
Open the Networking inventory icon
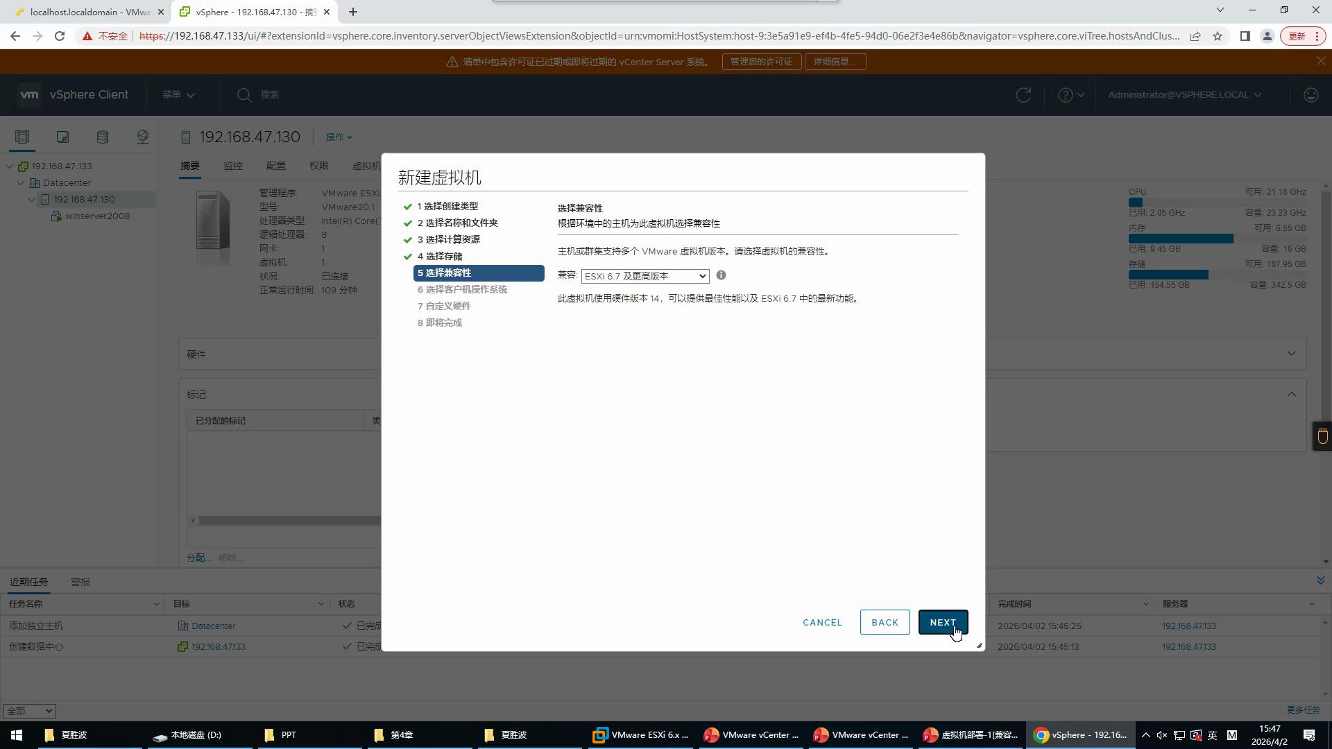click(x=143, y=137)
